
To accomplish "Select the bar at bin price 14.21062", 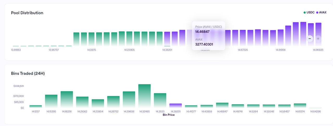I will click(82, 102).
